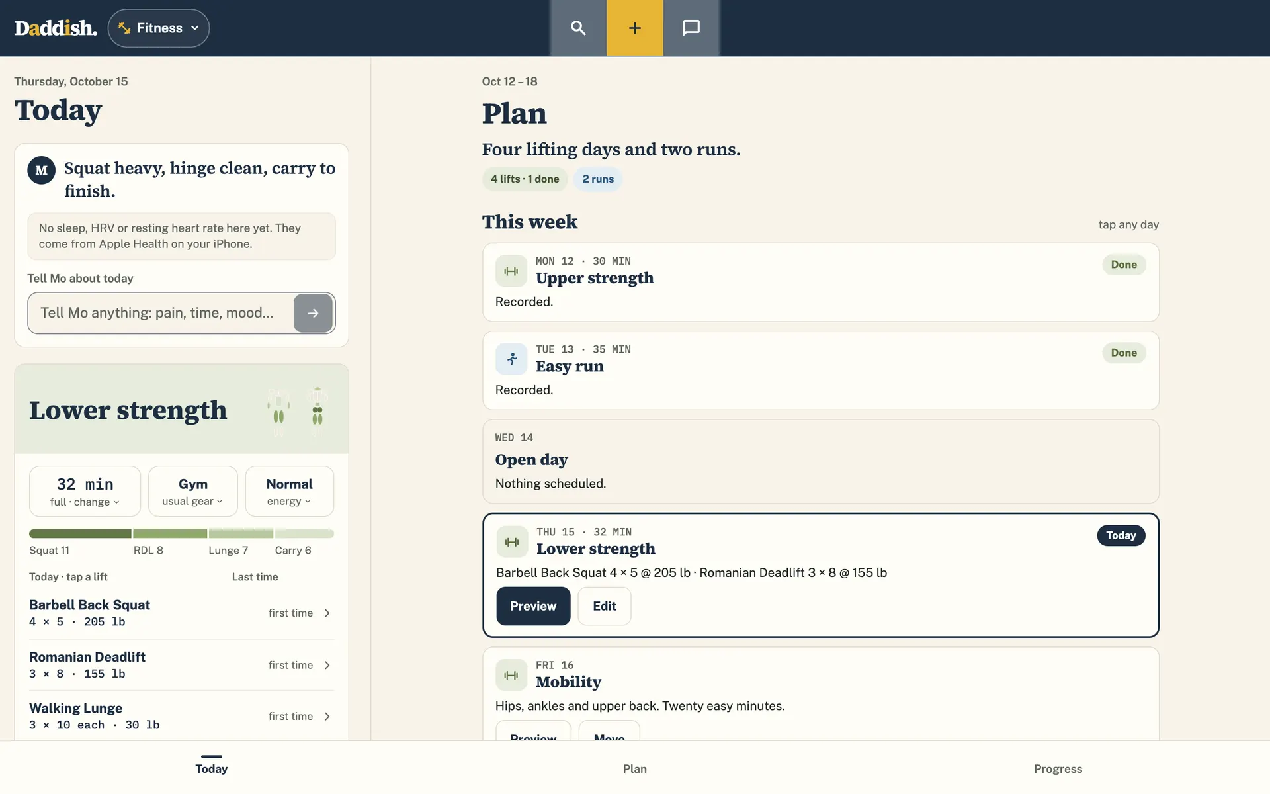1270x794 pixels.
Task: Click 'Squat heavy, hinge clean' headline
Action: point(200,179)
